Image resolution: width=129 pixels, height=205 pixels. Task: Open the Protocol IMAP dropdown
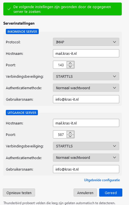pyautogui.click(x=86, y=42)
